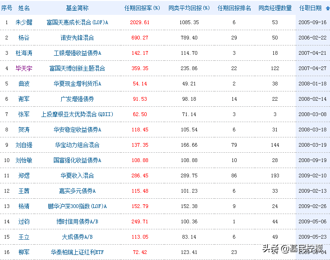330x260 pixels.
Task: Sort by the 任期回报率(%) column header
Action: 142,8
